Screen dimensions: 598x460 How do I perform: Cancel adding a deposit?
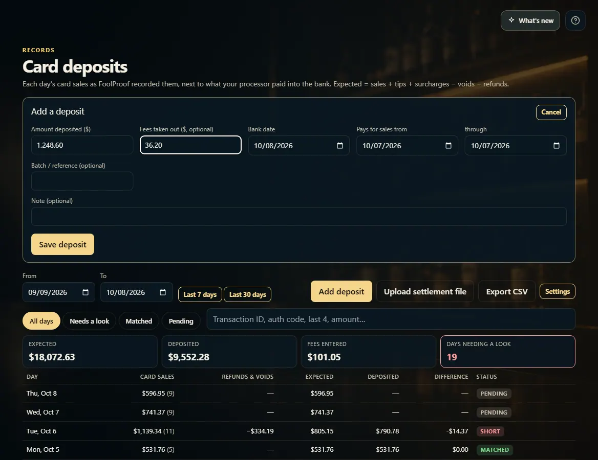[x=551, y=112]
